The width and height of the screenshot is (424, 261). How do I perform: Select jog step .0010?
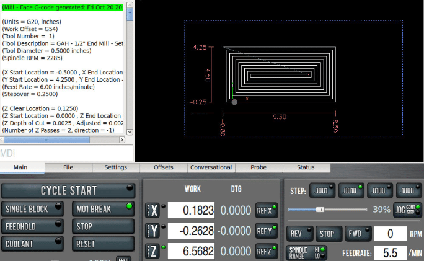coord(351,191)
